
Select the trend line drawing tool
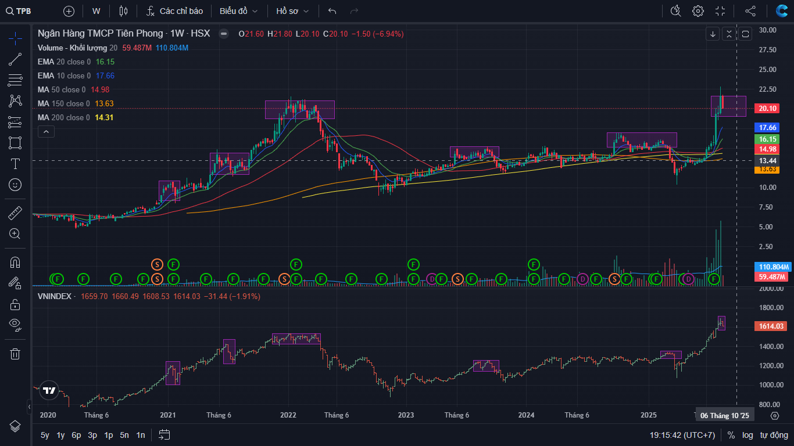point(15,59)
